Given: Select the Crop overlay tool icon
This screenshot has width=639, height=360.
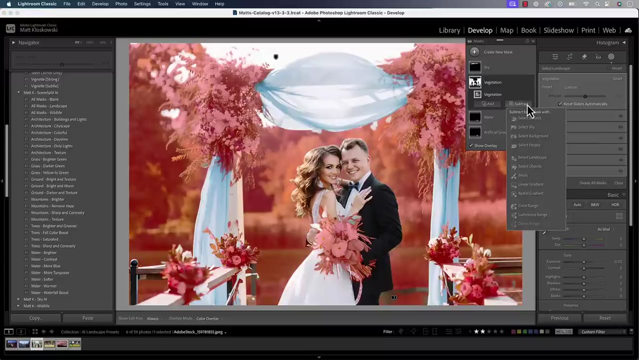Looking at the screenshot, I should click(570, 56).
